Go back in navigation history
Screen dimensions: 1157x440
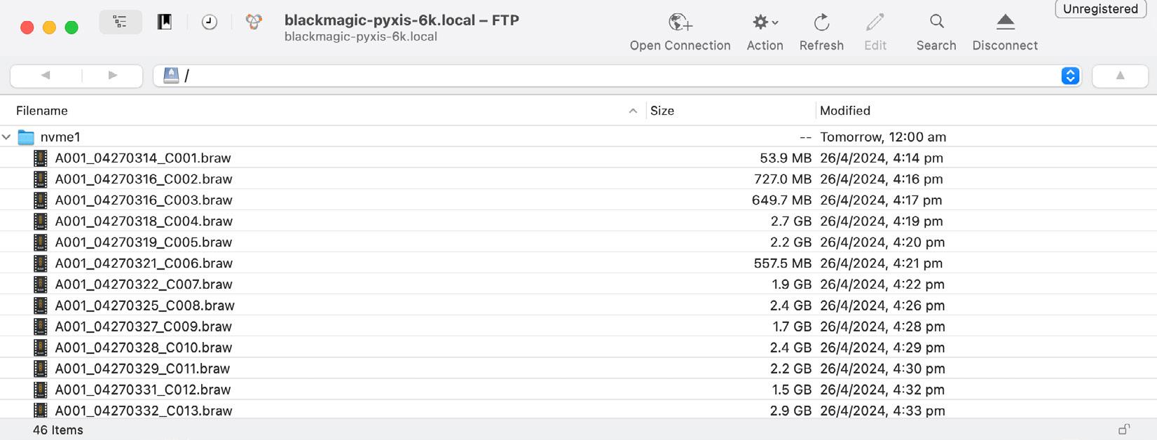[46, 76]
